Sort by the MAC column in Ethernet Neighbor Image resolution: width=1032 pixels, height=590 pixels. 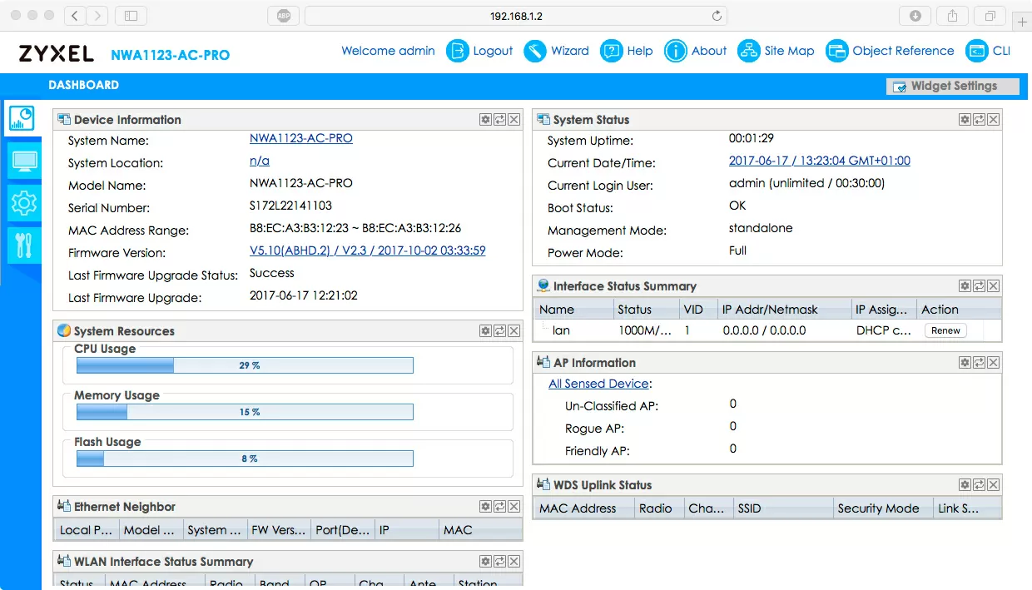coord(480,530)
